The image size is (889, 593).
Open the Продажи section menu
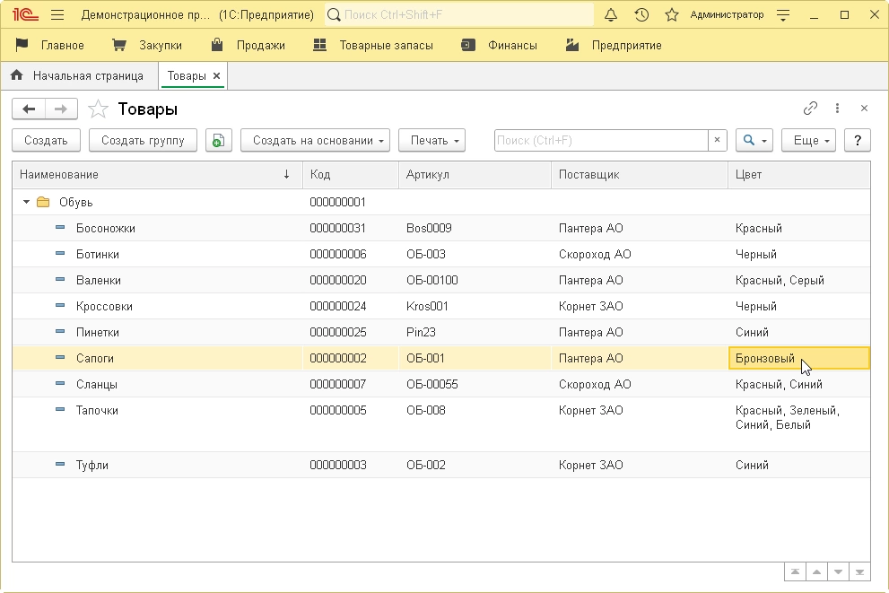click(x=248, y=45)
